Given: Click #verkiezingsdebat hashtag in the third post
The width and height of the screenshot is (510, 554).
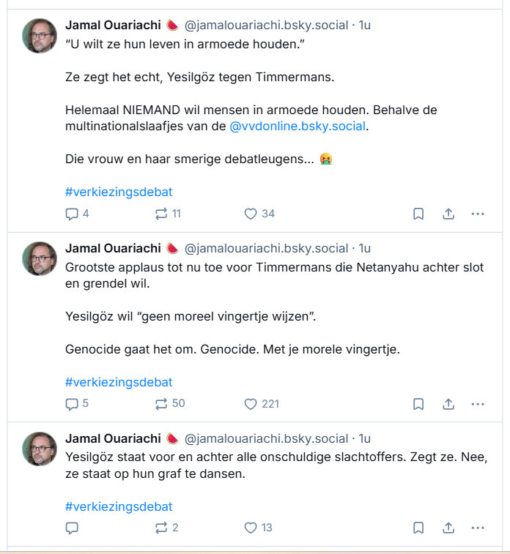Looking at the screenshot, I should 119,506.
